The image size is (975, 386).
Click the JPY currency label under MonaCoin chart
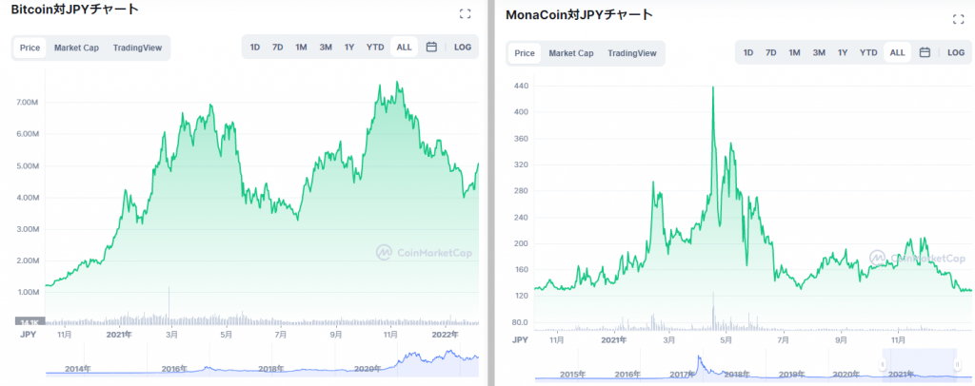click(x=521, y=339)
